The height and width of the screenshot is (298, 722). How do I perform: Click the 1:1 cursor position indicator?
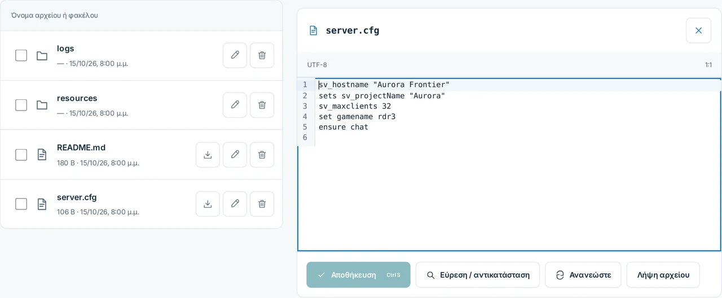[x=708, y=65]
